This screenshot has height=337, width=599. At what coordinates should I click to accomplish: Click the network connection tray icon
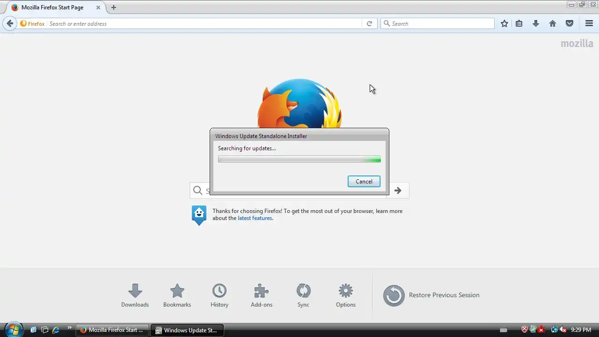point(554,330)
